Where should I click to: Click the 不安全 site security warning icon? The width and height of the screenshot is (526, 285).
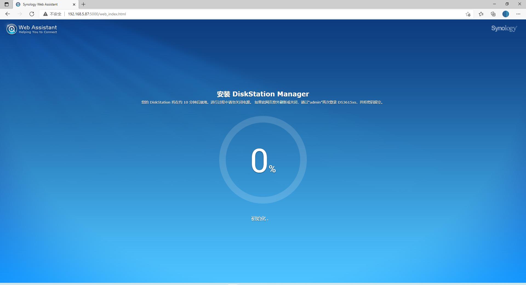pos(45,14)
